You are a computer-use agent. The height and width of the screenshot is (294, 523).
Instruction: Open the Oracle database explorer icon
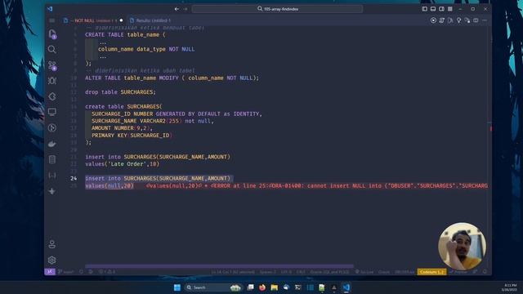coord(52,160)
